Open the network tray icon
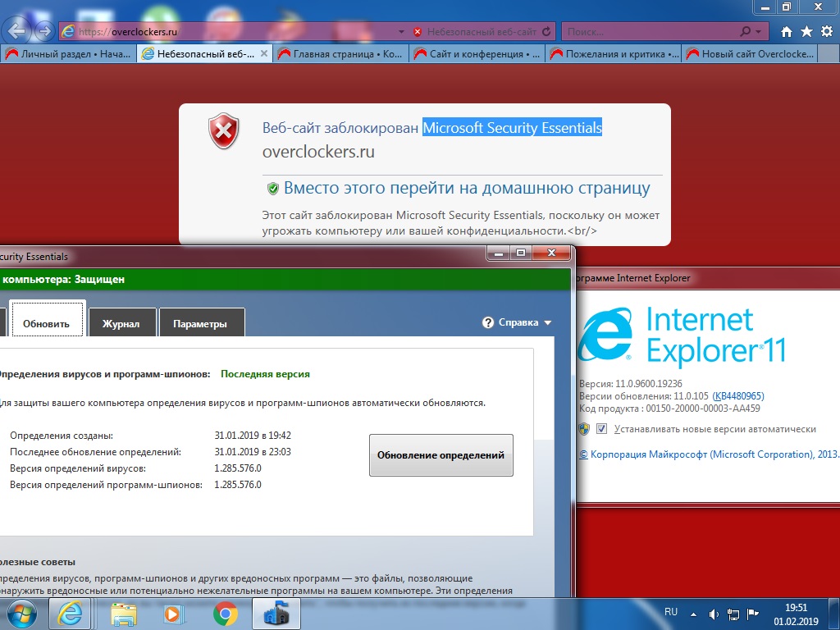 733,614
